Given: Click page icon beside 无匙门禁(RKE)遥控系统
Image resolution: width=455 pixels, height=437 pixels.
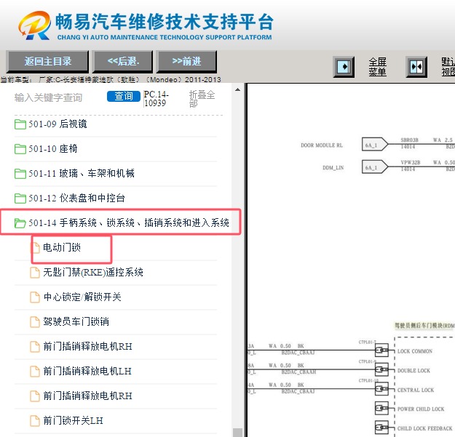Looking at the screenshot, I should [x=35, y=273].
